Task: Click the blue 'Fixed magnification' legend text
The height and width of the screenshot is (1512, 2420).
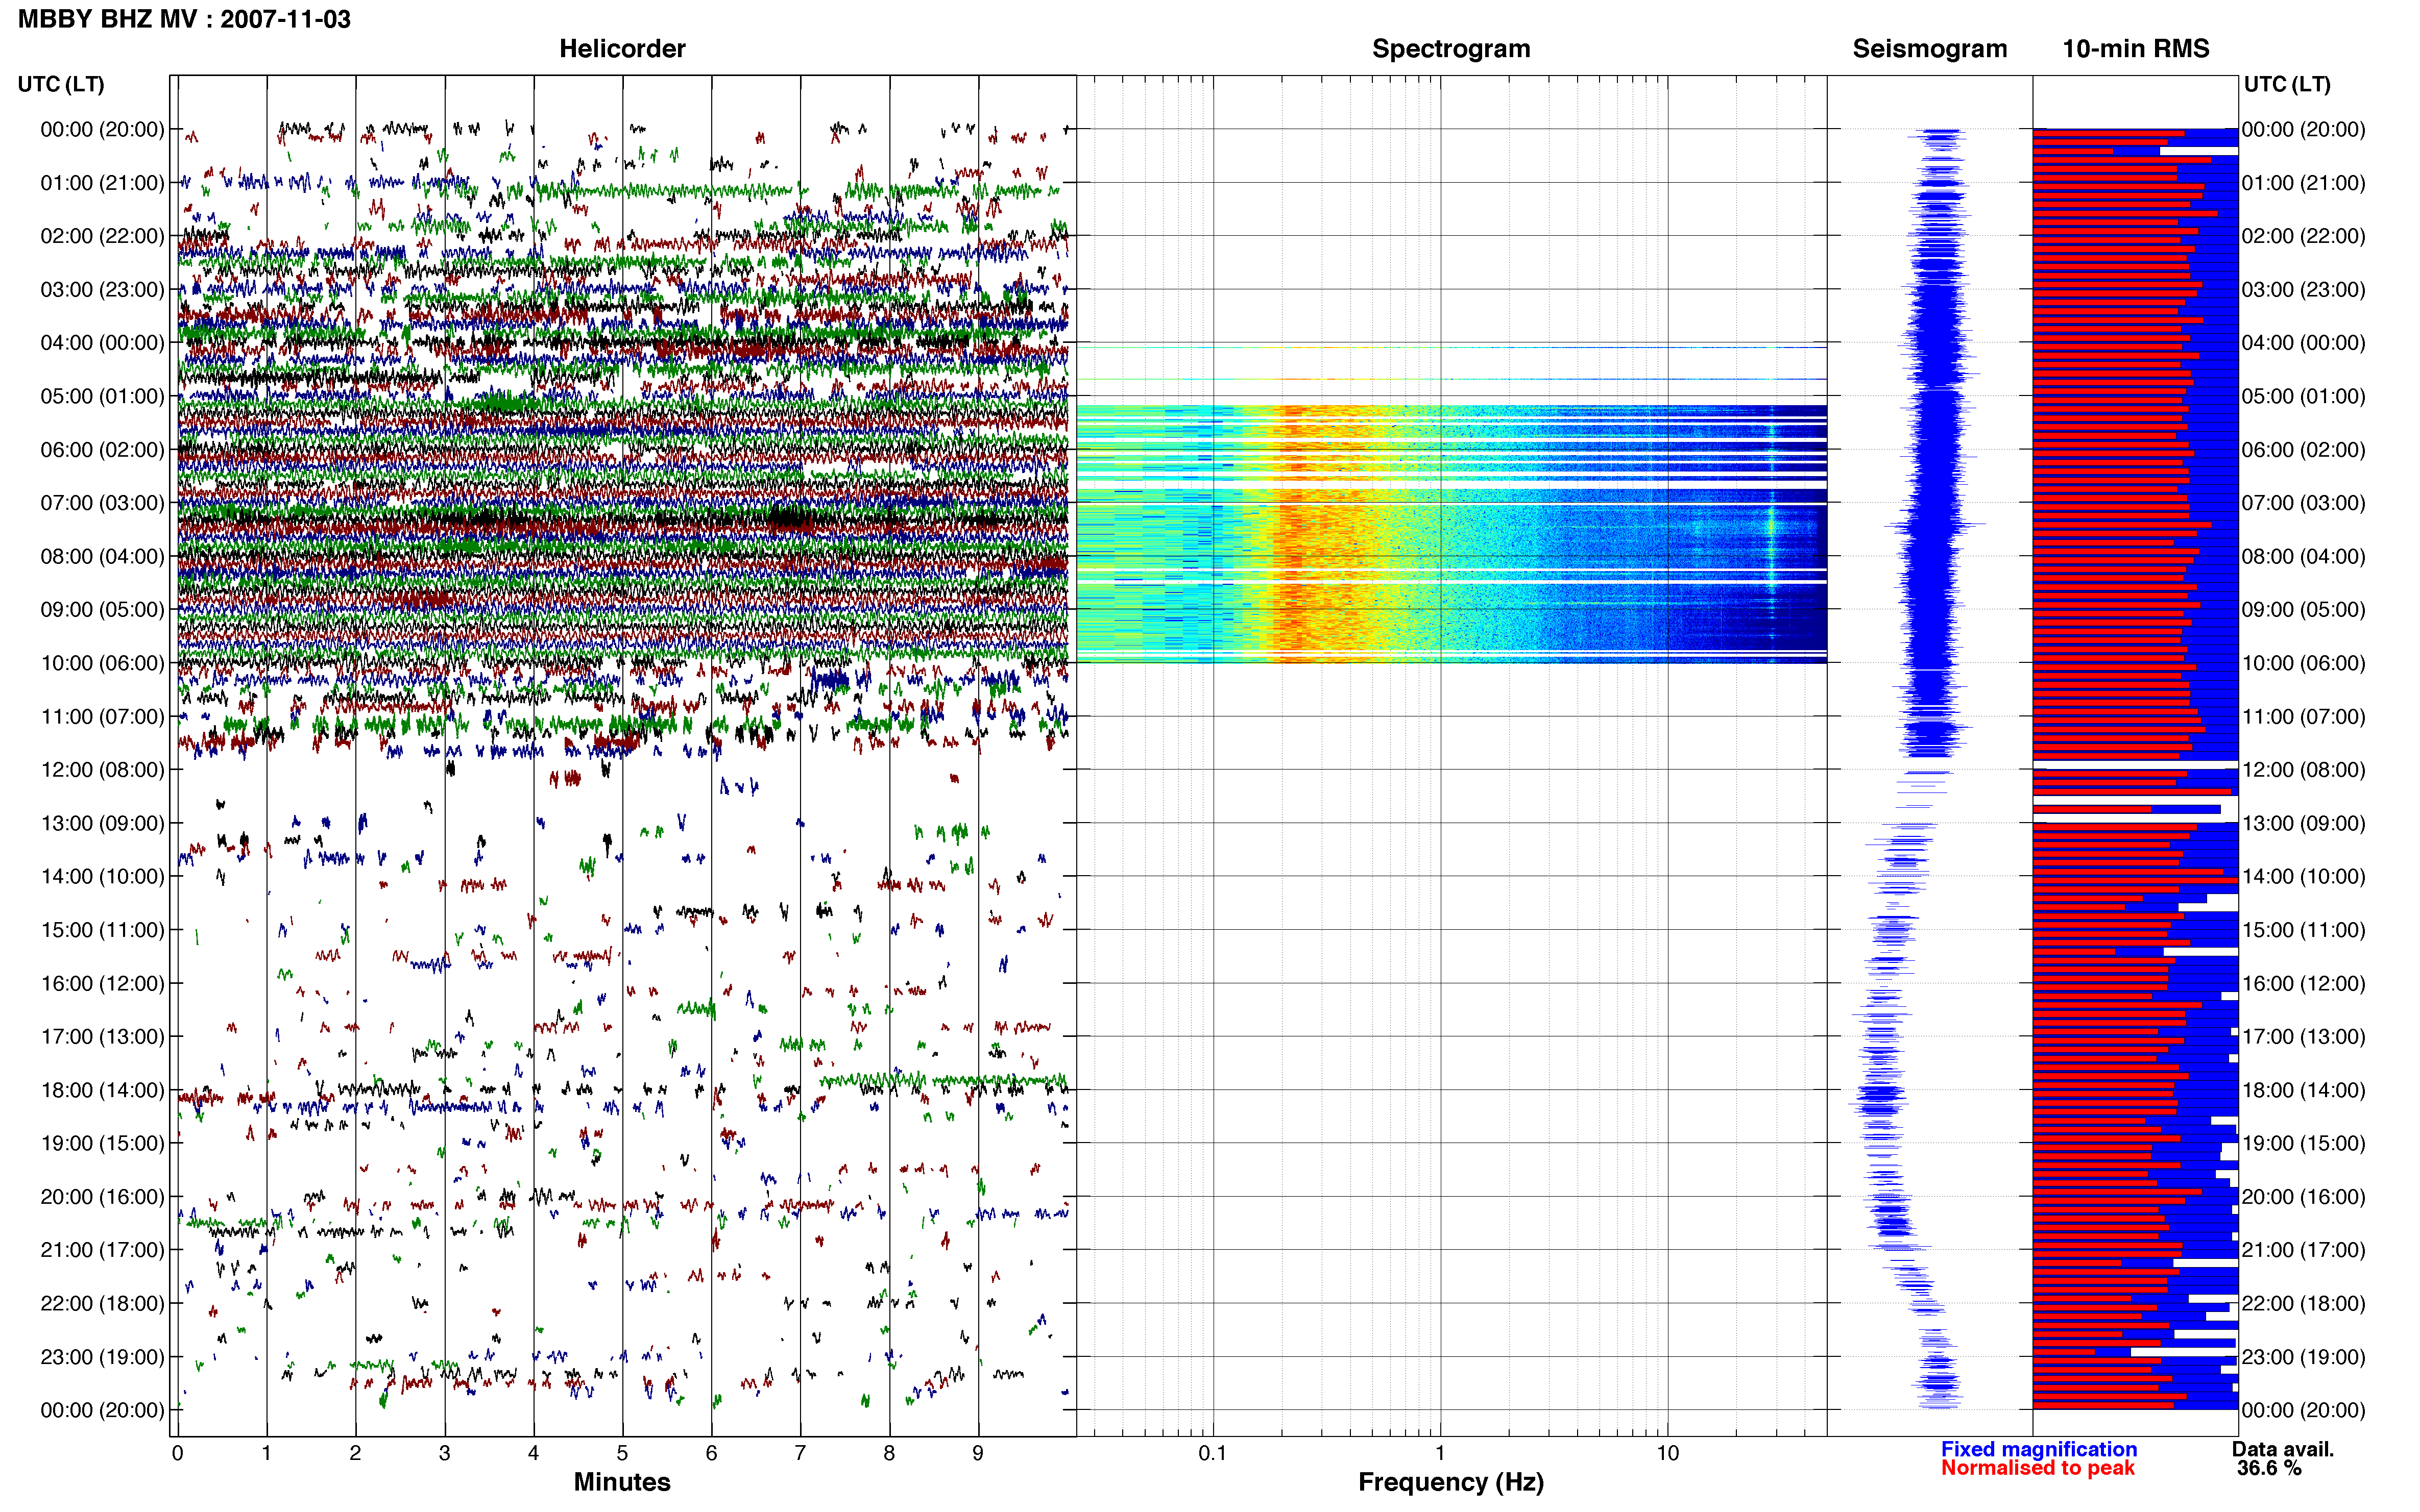Action: tap(2039, 1449)
